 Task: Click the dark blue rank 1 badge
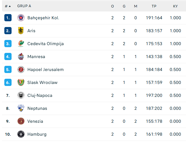tap(8, 18)
